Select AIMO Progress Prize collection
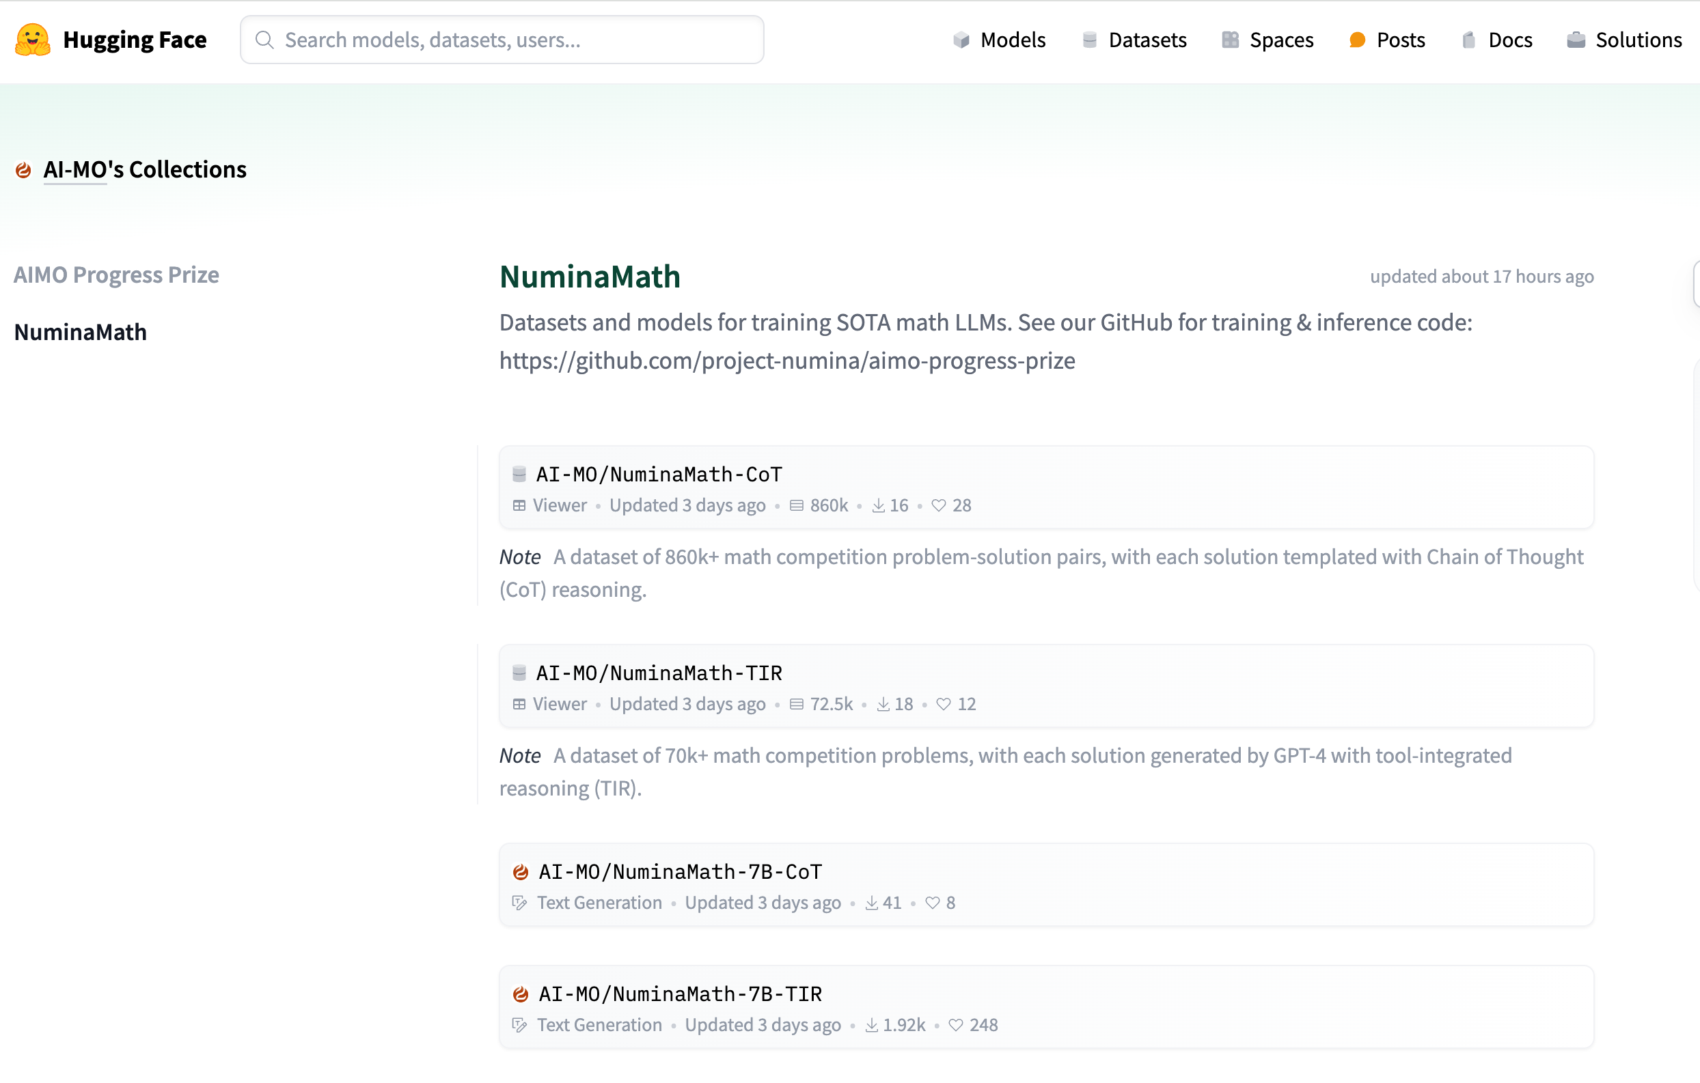Screen dimensions: 1700x1083 116,275
